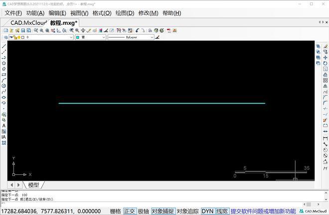Select the Line drawing tool
The width and height of the screenshot is (329, 215).
tap(4, 46)
